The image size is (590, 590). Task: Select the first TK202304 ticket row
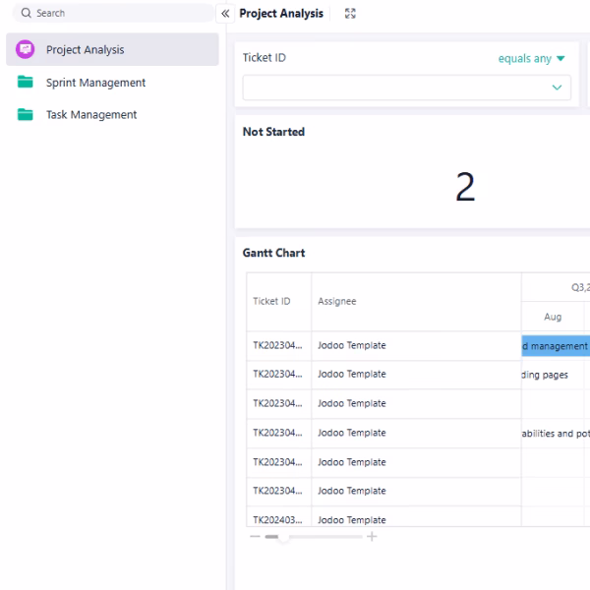pos(278,345)
